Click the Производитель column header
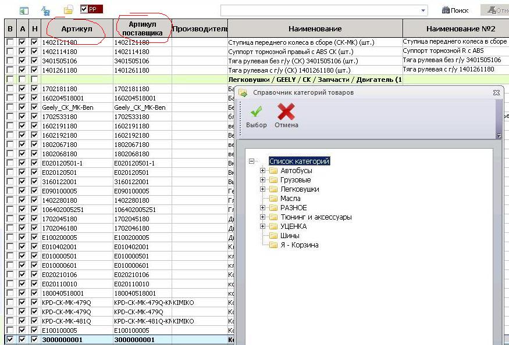509x345 pixels. [200, 28]
